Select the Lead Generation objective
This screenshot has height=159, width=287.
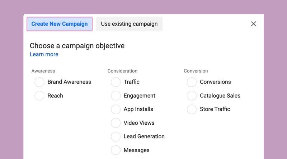(x=116, y=136)
